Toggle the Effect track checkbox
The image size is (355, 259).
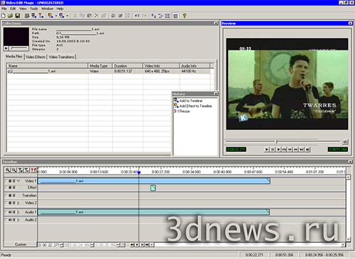(6, 187)
